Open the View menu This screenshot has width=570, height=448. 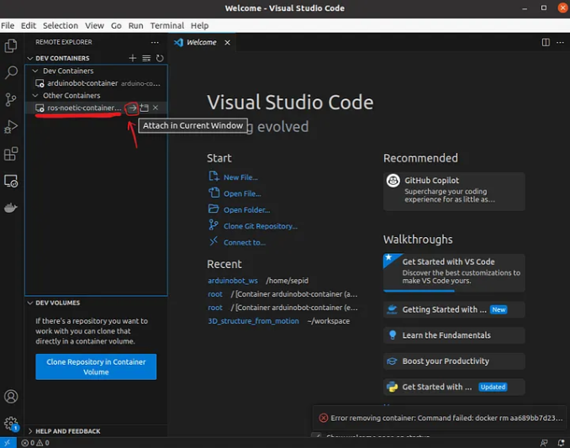pos(94,25)
